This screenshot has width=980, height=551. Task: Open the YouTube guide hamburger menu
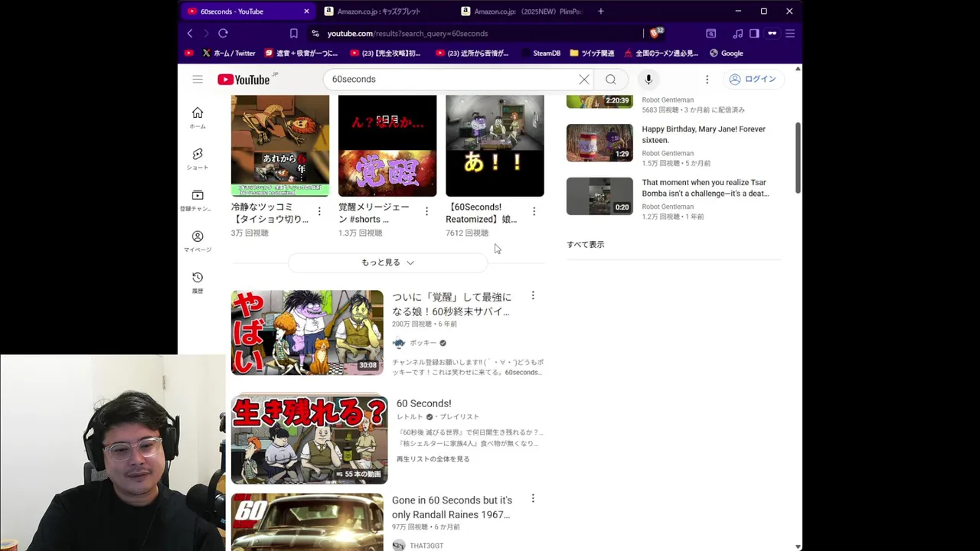pos(198,79)
